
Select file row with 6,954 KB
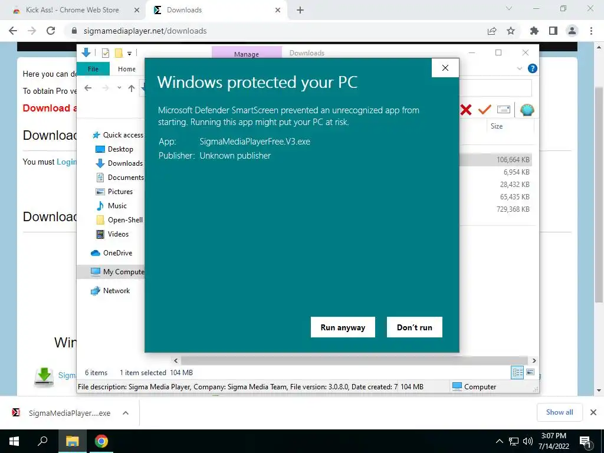pyautogui.click(x=495, y=172)
